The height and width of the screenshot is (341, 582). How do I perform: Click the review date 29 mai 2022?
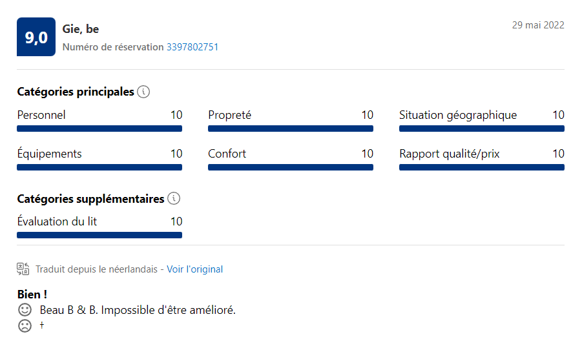[x=538, y=25]
